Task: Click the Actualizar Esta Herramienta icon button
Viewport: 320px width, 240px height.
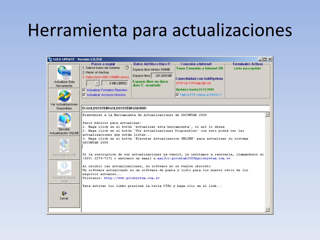Action: 64,76
